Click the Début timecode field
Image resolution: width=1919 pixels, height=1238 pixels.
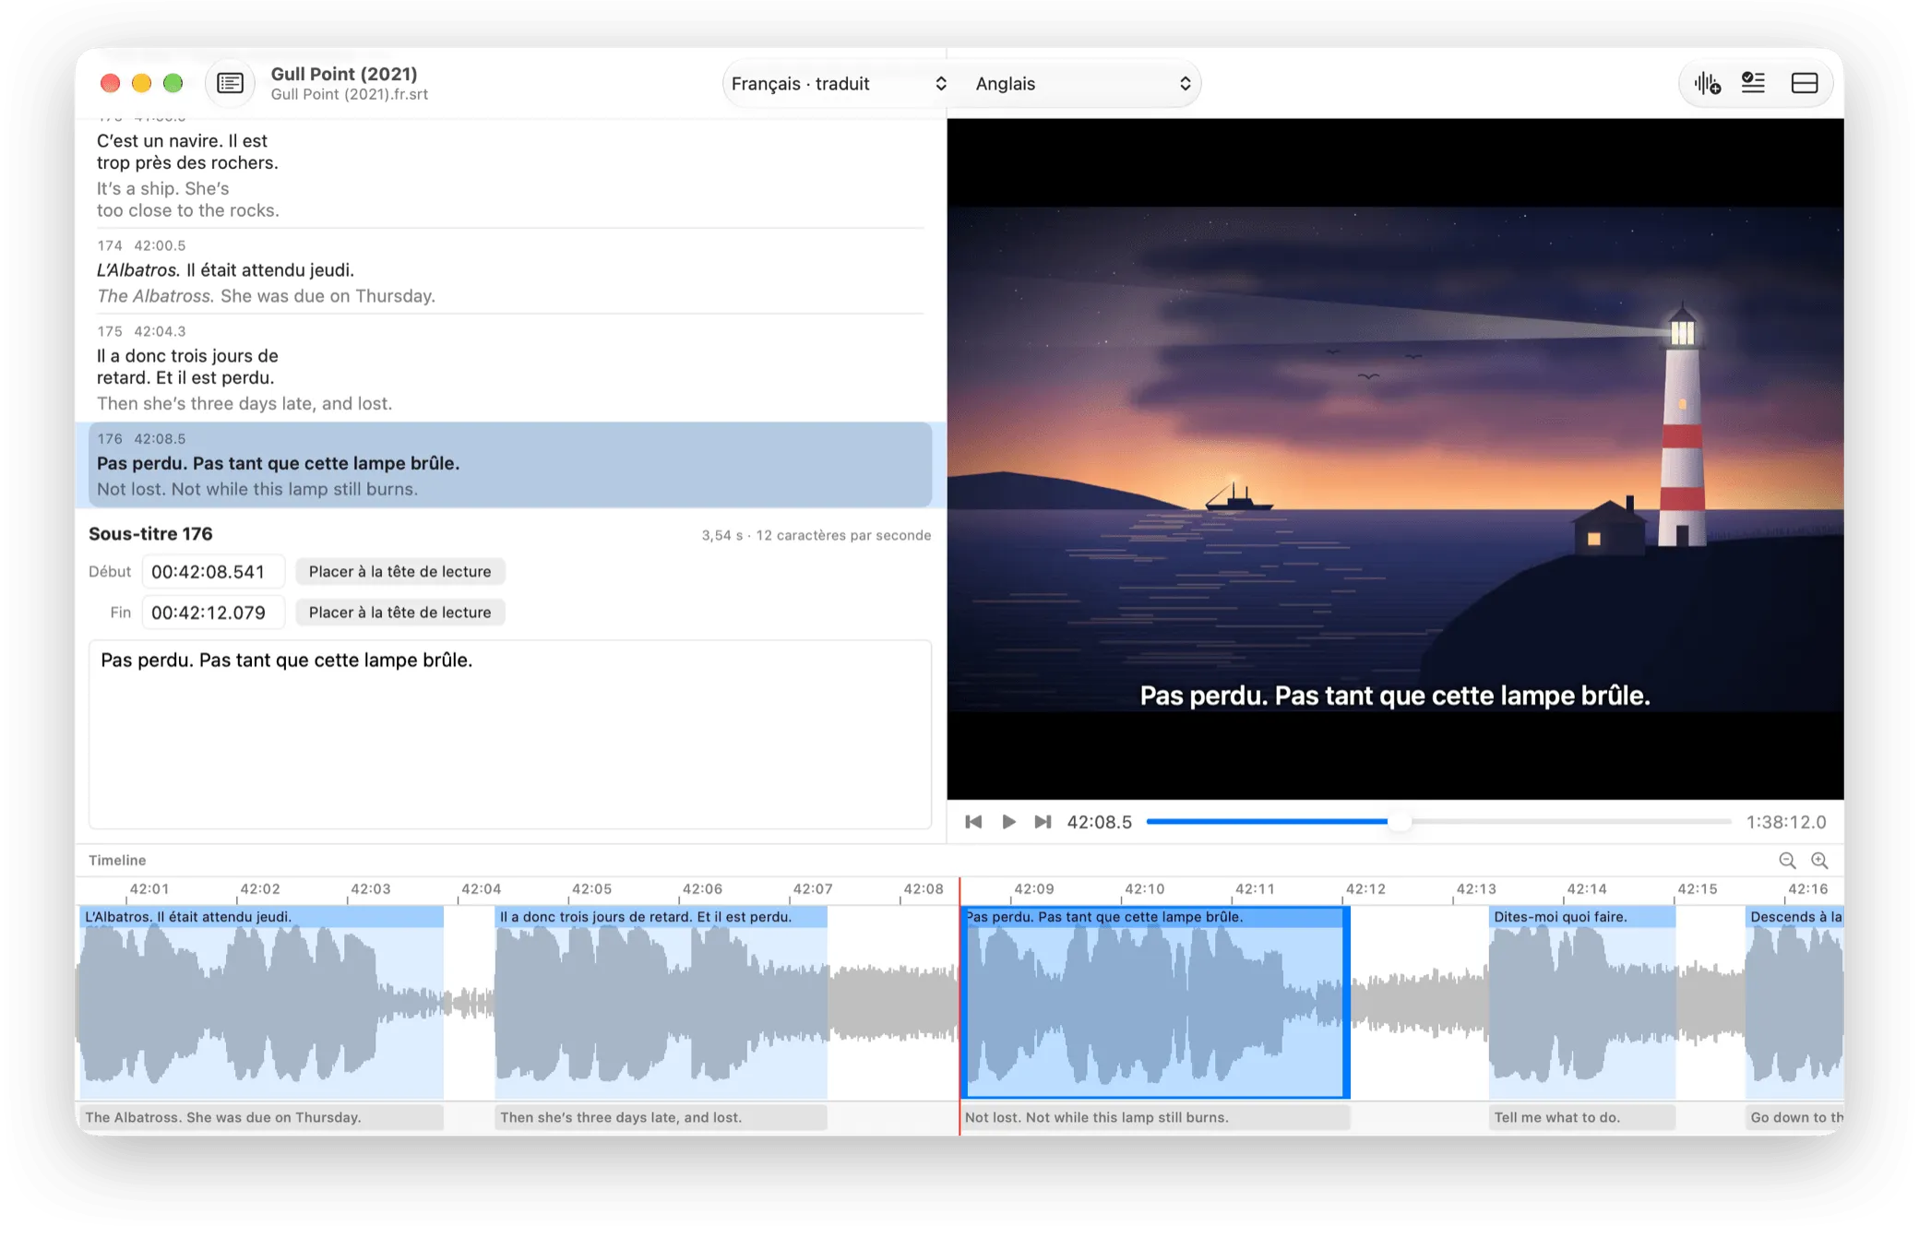click(x=213, y=571)
